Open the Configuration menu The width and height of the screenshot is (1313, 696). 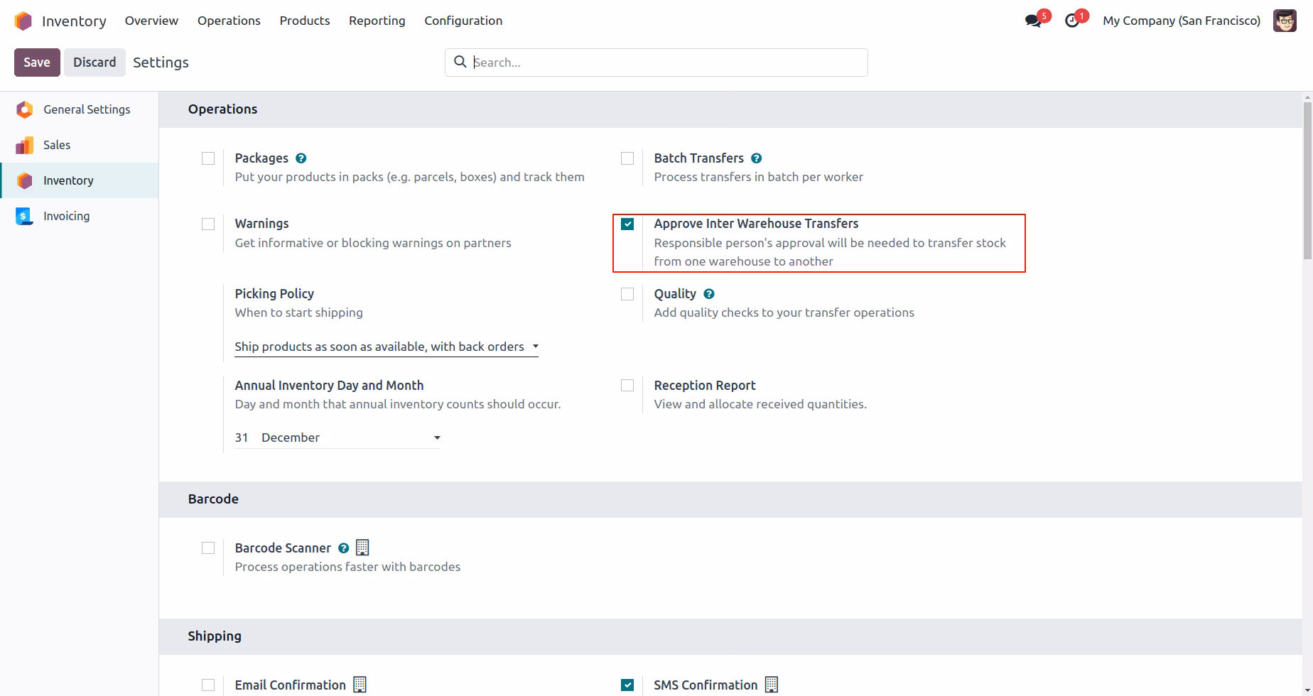click(463, 21)
